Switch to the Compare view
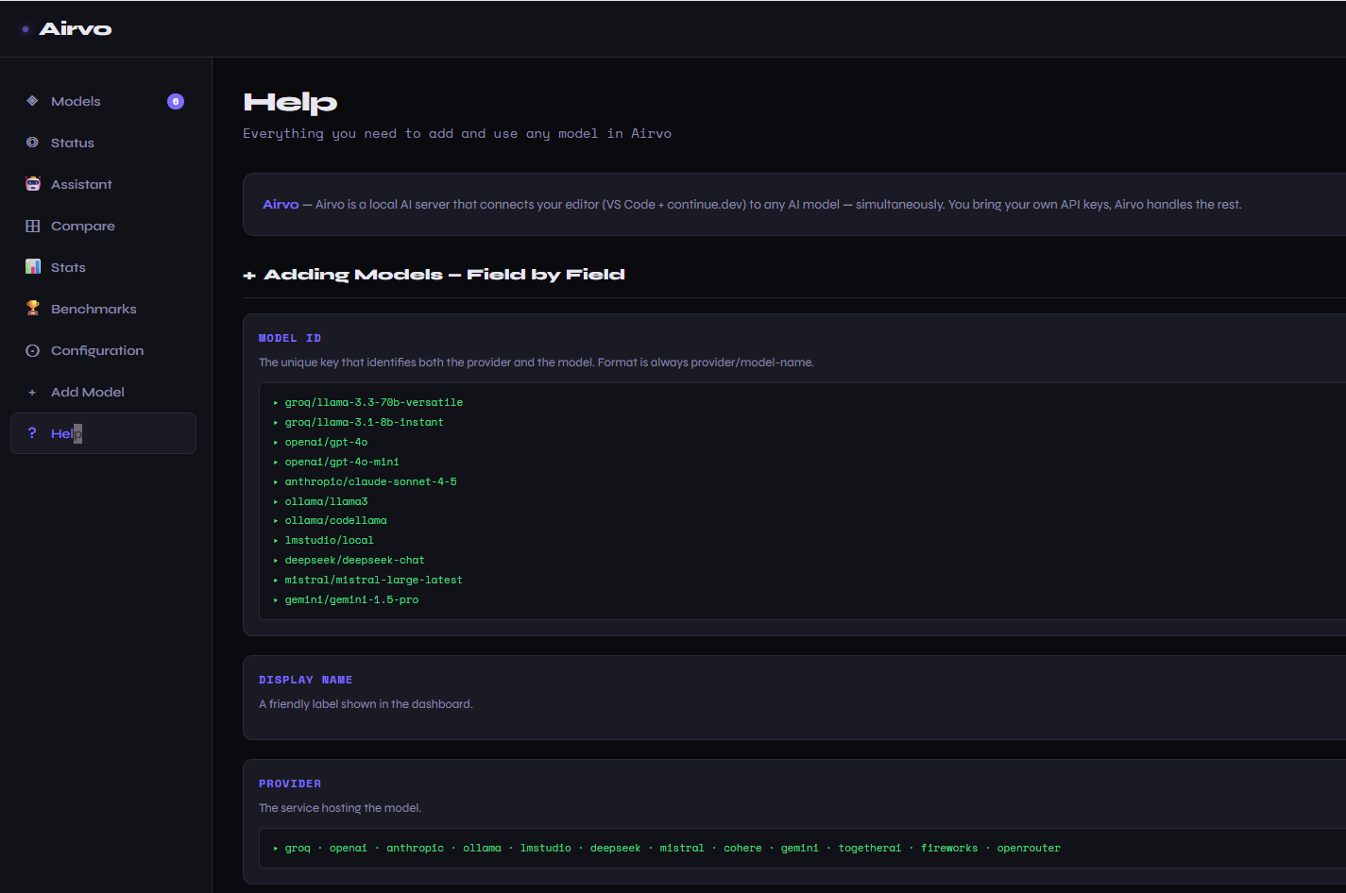The image size is (1346, 893). coord(104,226)
